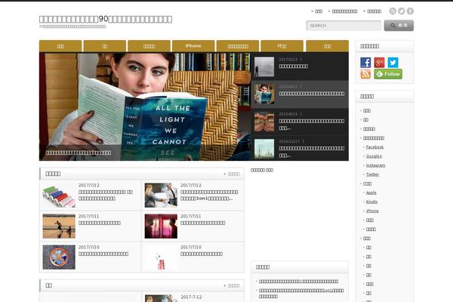Screen dimensions: 453x302
Task: Click the blue Facebook sidebar icon
Action: 365,63
